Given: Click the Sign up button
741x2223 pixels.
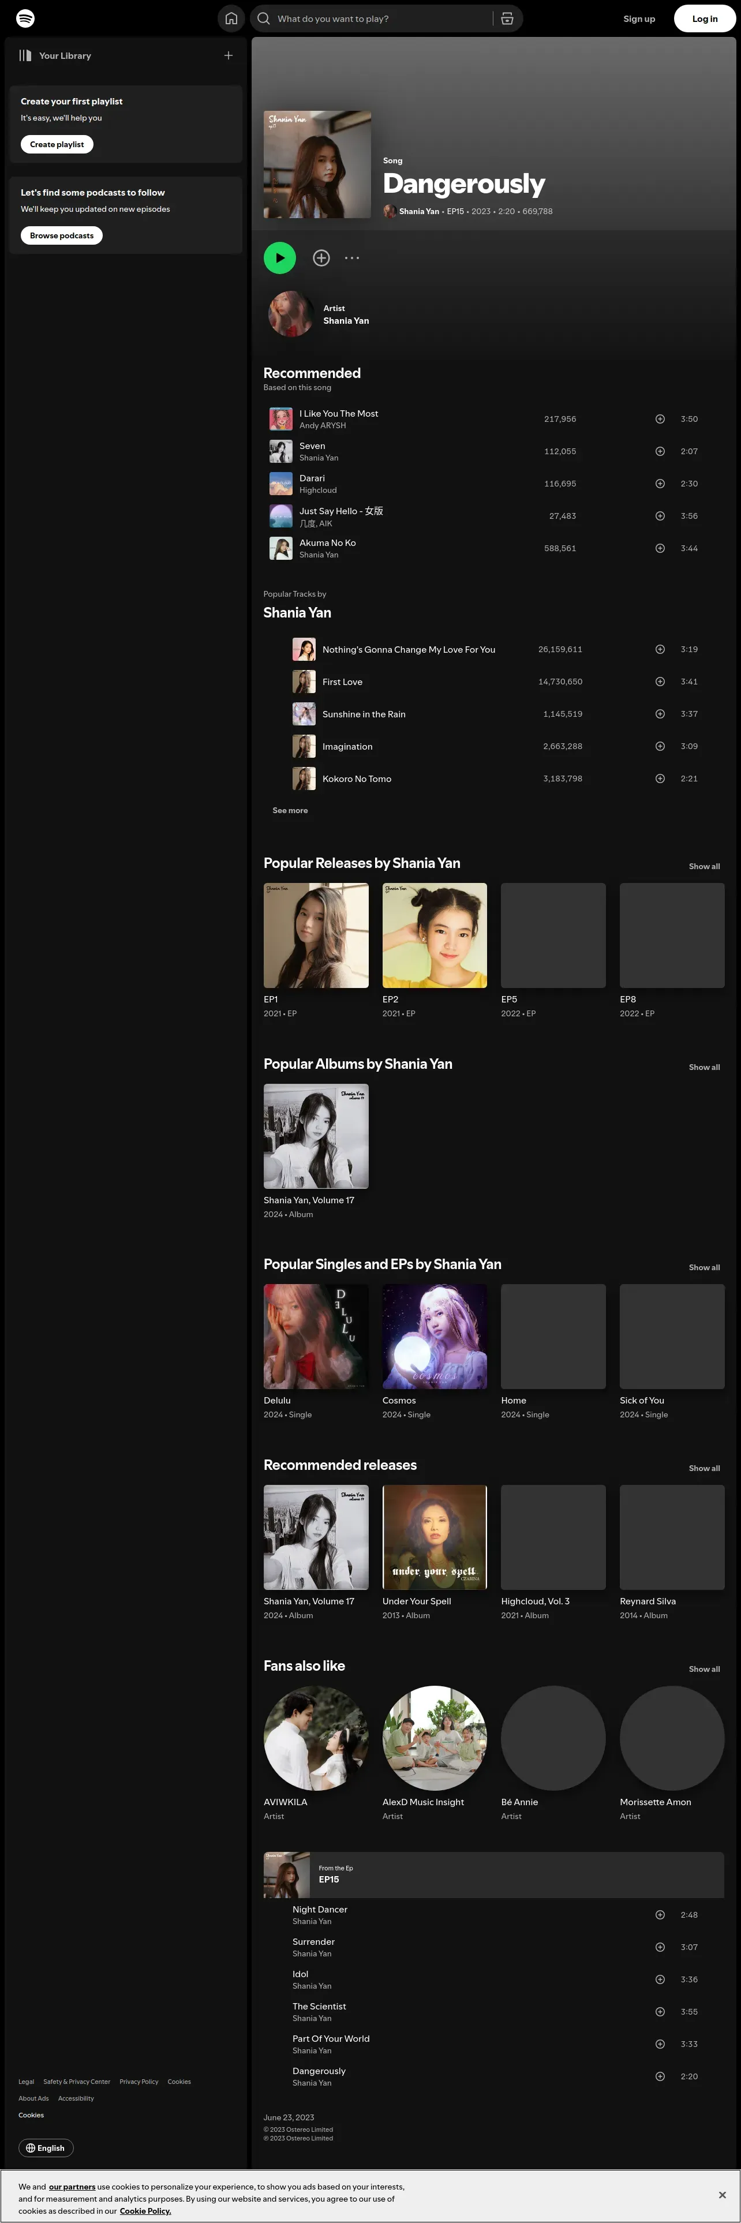Looking at the screenshot, I should point(639,18).
